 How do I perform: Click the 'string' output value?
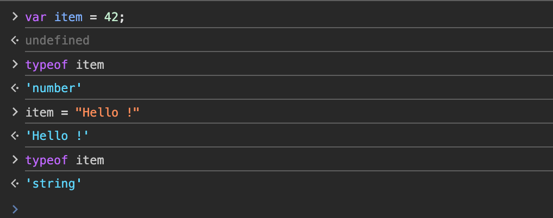coord(53,184)
